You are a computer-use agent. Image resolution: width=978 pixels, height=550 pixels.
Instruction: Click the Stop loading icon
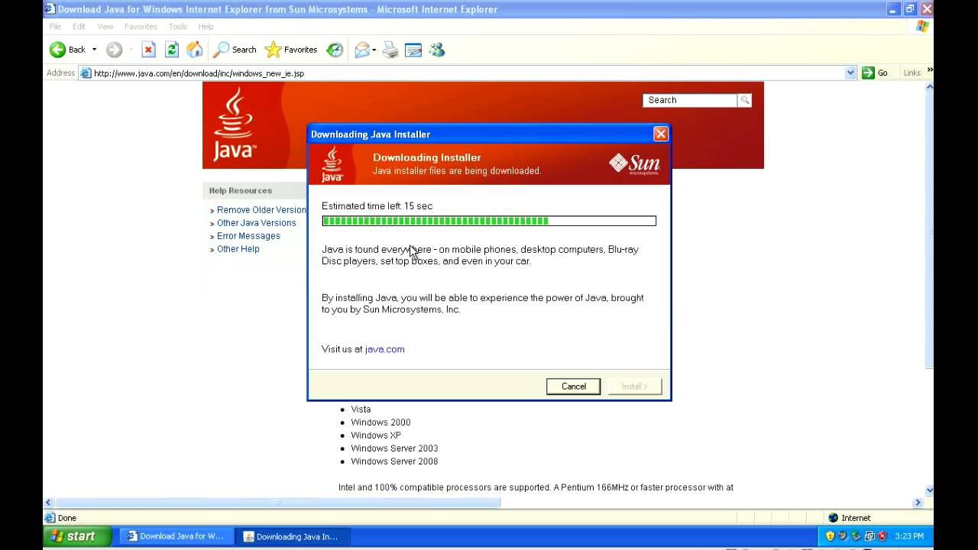pos(149,50)
